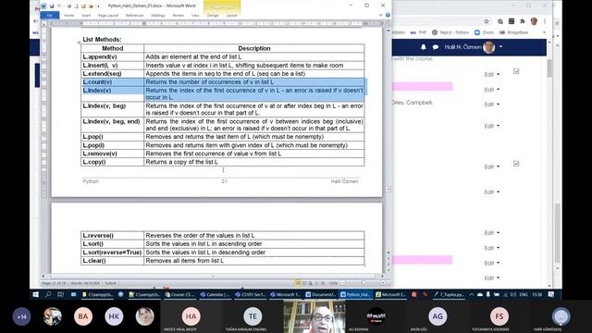This screenshot has height=333, width=592.
Task: Click the Mail icon on the taskbar
Action: tap(74, 294)
